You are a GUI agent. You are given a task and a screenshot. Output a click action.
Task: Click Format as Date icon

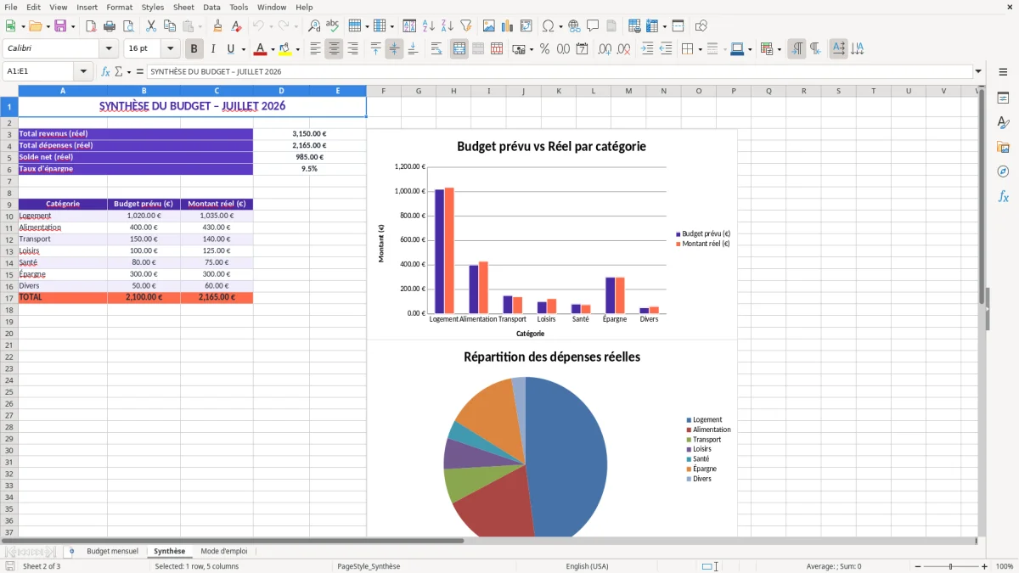(583, 49)
